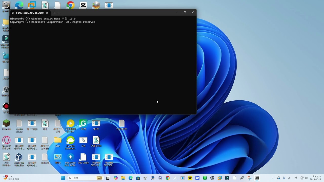This screenshot has width=324, height=182.
Task: Open Opera GX browser desktop shortcut
Action: point(6,143)
